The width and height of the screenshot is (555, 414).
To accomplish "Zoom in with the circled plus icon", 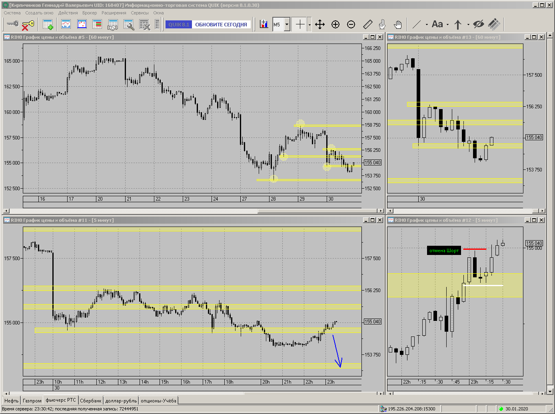I will (x=335, y=24).
